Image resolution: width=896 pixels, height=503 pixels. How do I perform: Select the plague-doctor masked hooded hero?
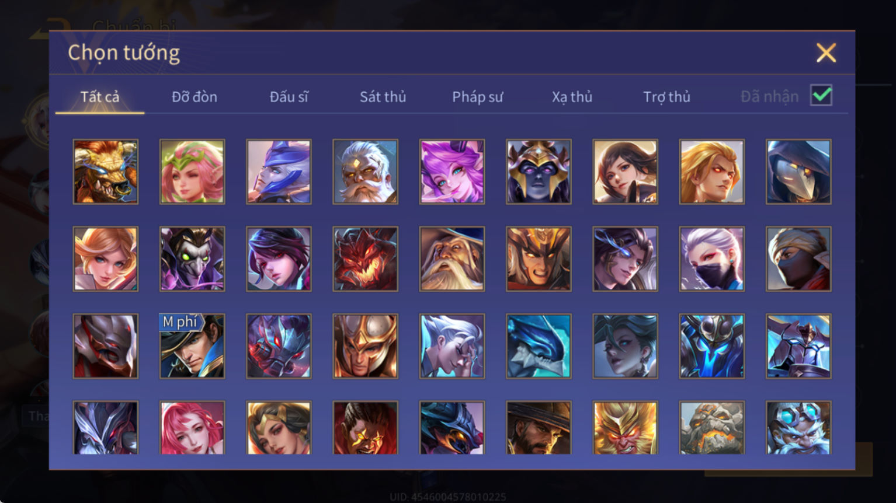pyautogui.click(x=798, y=172)
